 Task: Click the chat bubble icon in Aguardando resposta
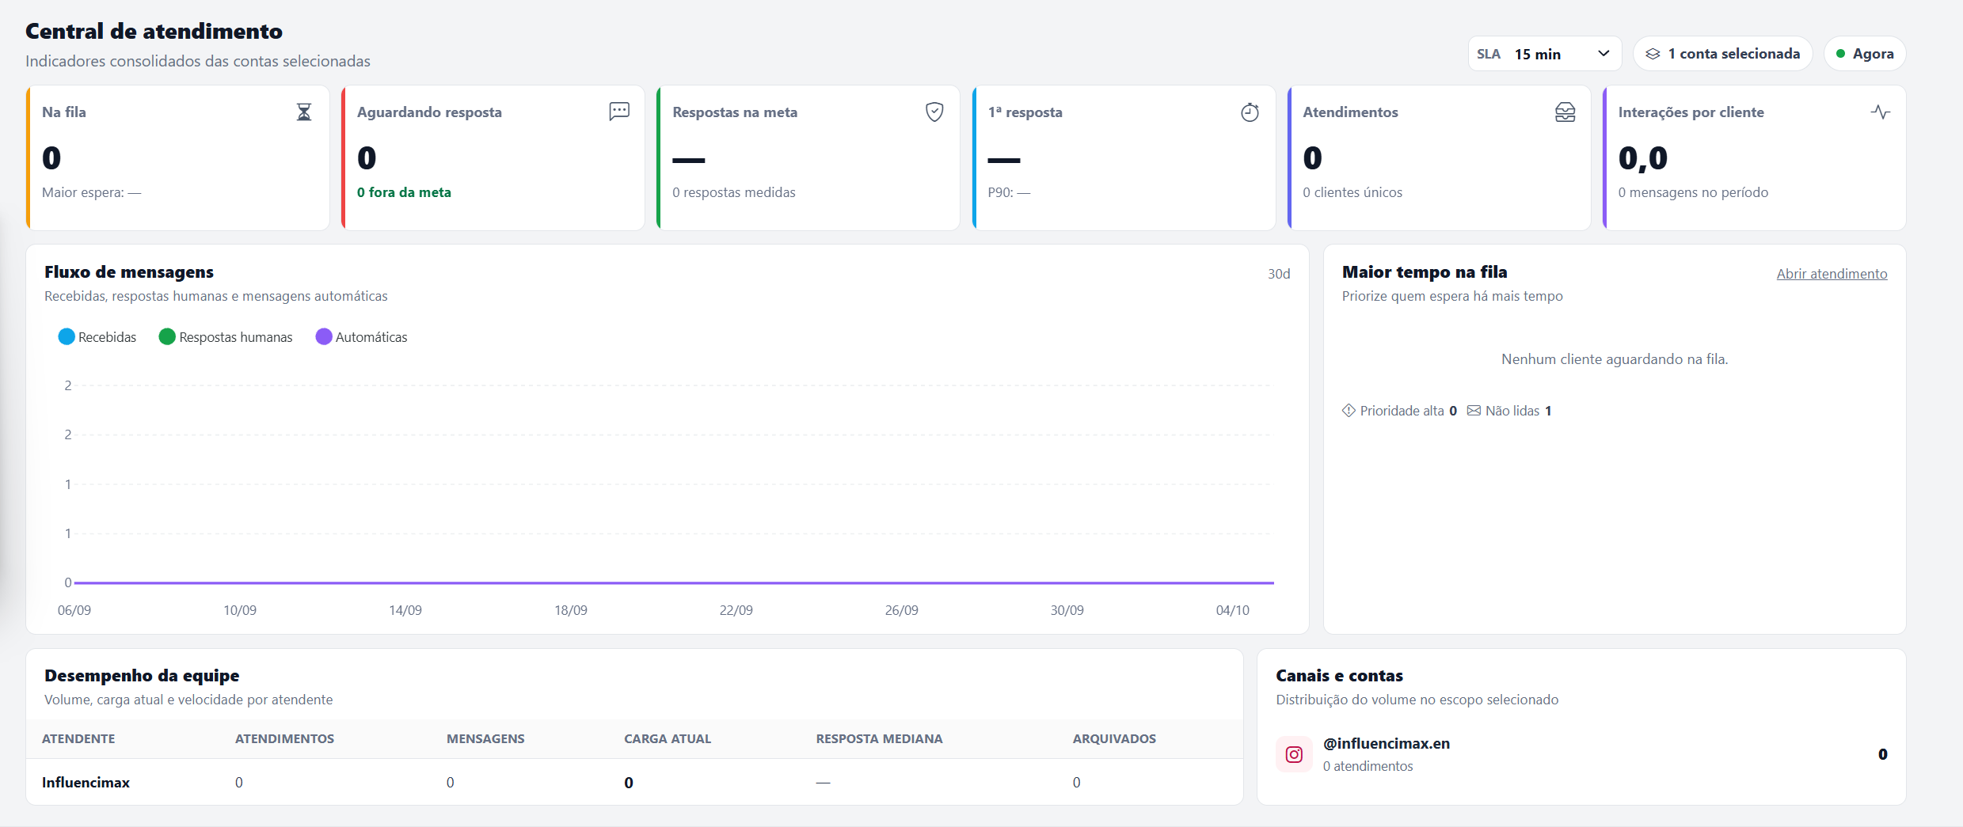coord(619,112)
